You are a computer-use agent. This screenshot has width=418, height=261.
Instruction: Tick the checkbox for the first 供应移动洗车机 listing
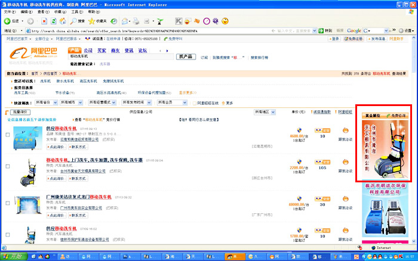pos(8,135)
